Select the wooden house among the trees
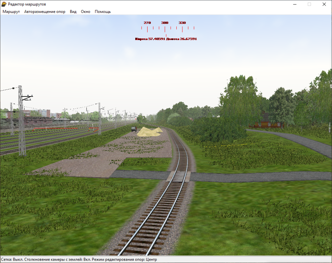This screenshot has height=263, width=332. pyautogui.click(x=266, y=121)
